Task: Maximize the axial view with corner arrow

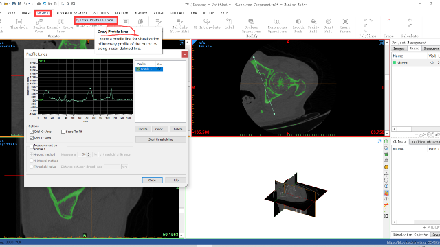Action: pyautogui.click(x=382, y=43)
